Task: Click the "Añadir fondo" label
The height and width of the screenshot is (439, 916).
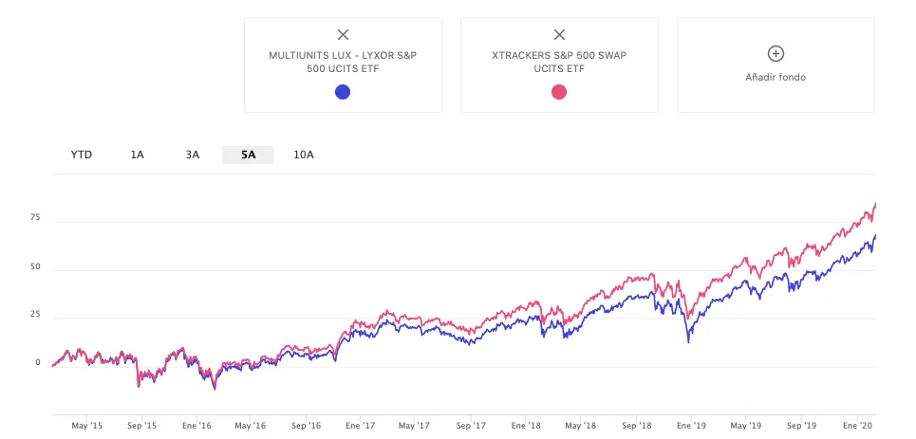Action: tap(776, 77)
